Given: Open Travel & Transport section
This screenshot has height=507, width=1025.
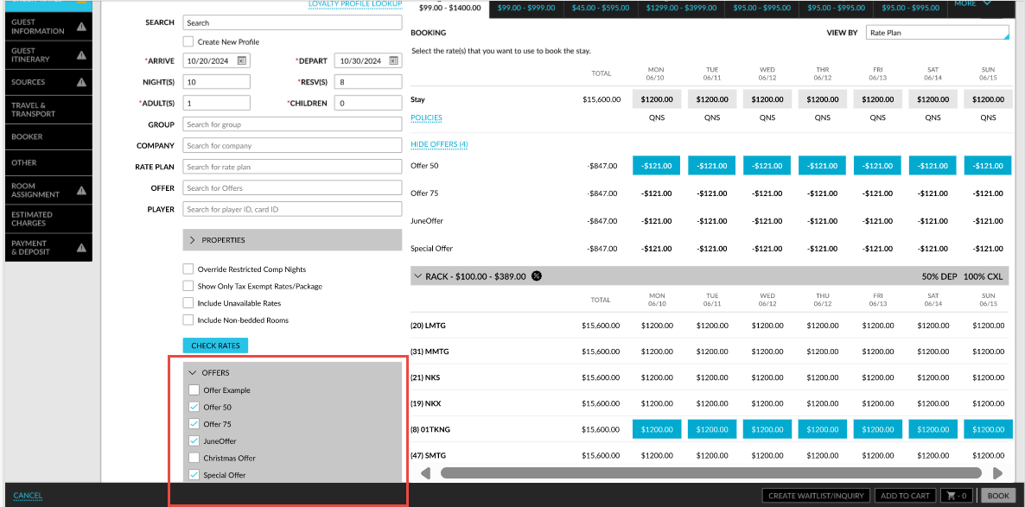Looking at the screenshot, I should tap(49, 110).
